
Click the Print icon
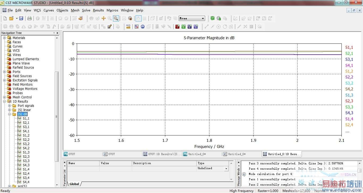(x=29, y=18)
